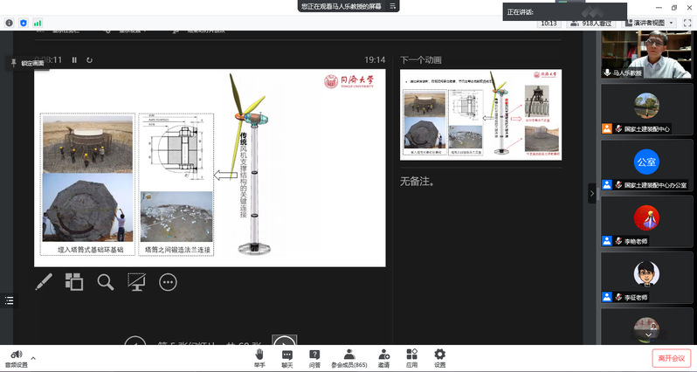Click the next animation slide thumbnail
The height and width of the screenshot is (372, 697).
pos(480,114)
